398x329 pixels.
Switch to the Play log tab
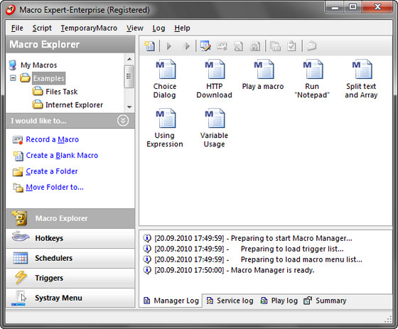[279, 301]
